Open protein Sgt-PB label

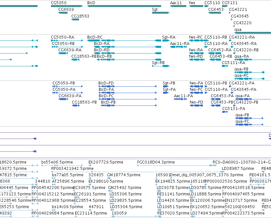click(169, 83)
